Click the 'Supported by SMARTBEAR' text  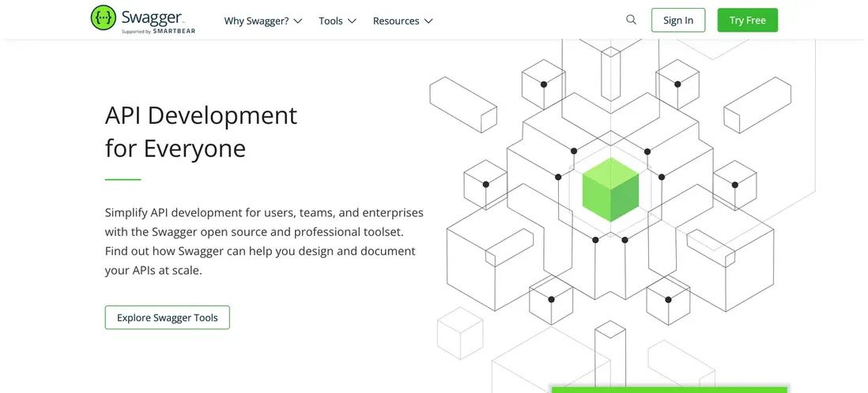[x=158, y=32]
